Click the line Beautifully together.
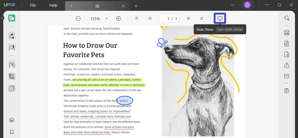 [x=76, y=96]
